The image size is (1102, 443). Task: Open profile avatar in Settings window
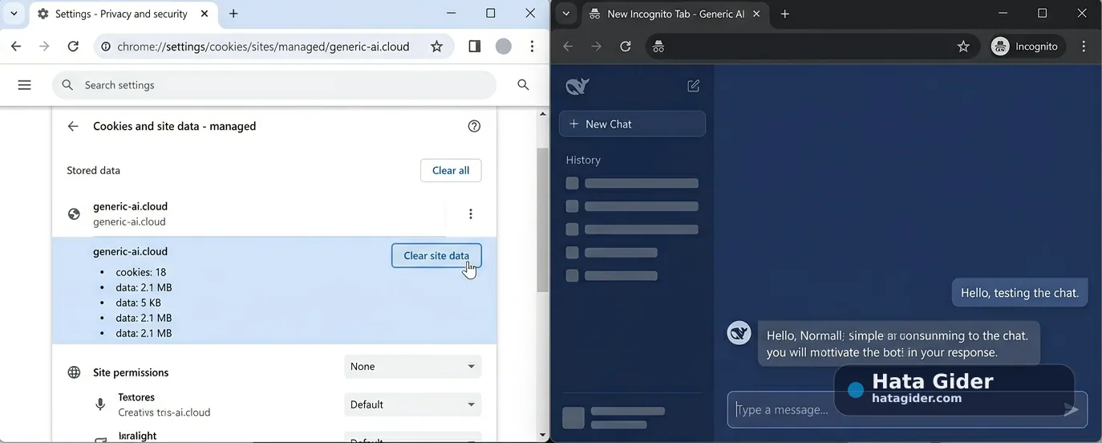[x=504, y=47]
